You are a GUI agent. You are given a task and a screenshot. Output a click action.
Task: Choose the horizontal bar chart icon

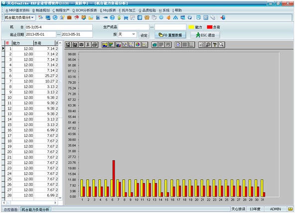click(x=112, y=45)
